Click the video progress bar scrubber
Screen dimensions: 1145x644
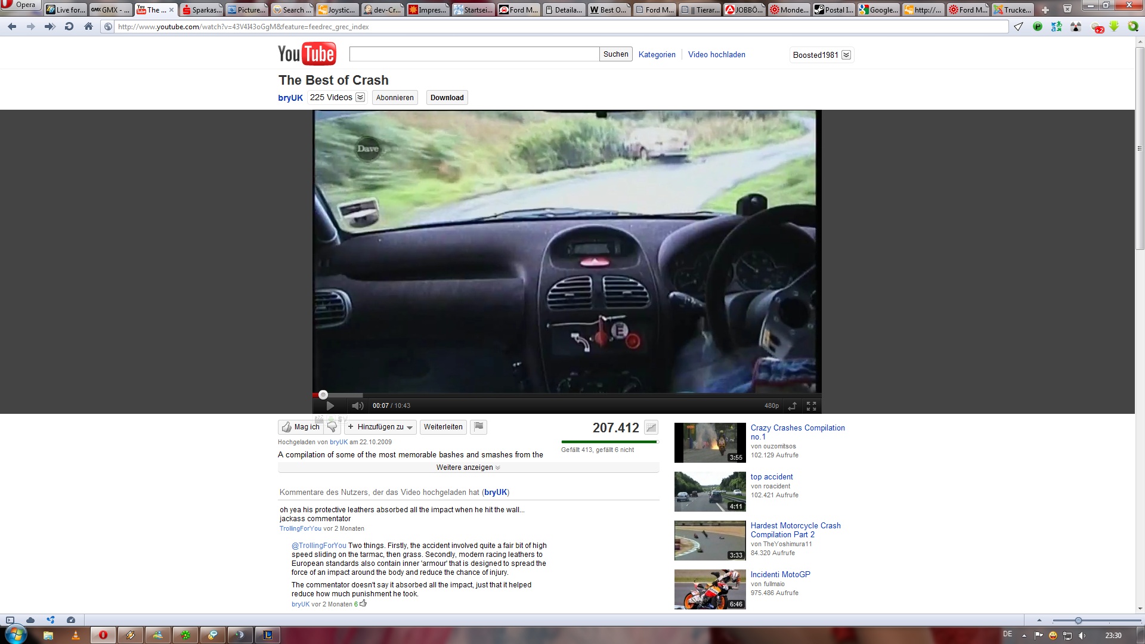pos(323,395)
